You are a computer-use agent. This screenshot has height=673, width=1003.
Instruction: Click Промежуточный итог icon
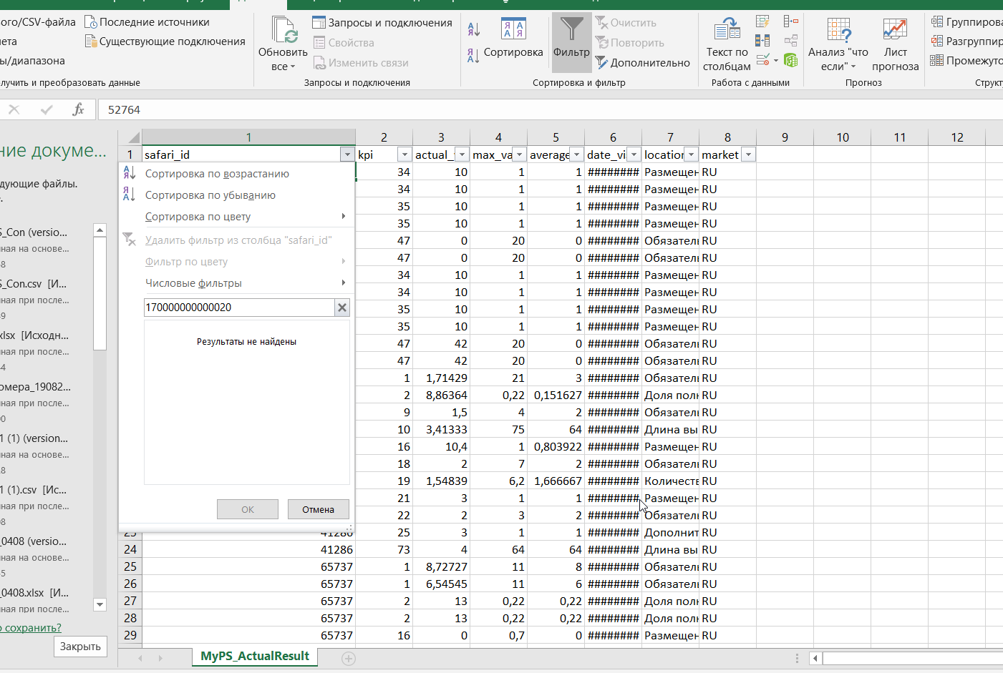[937, 60]
